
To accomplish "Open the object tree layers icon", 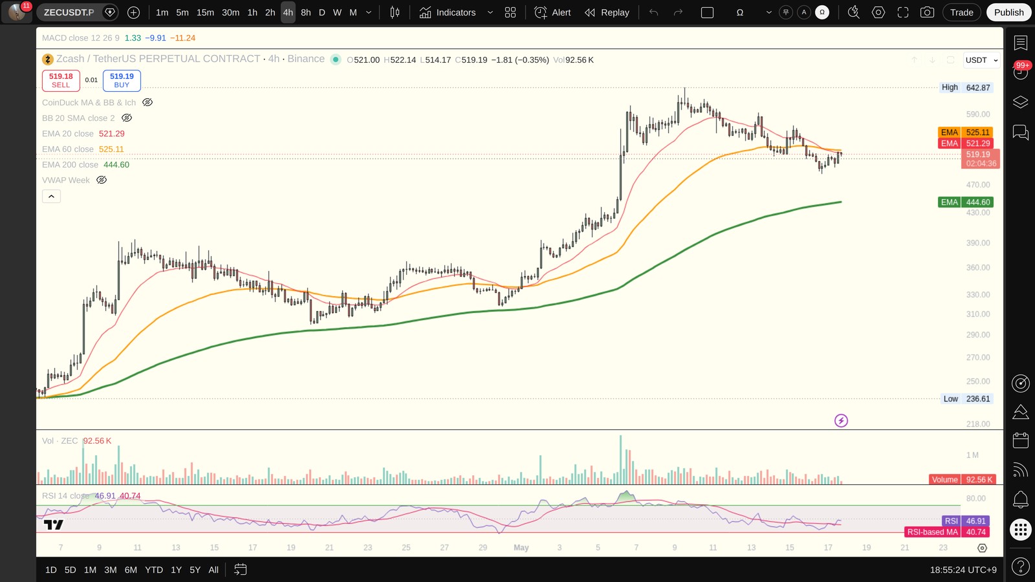I will click(1020, 102).
